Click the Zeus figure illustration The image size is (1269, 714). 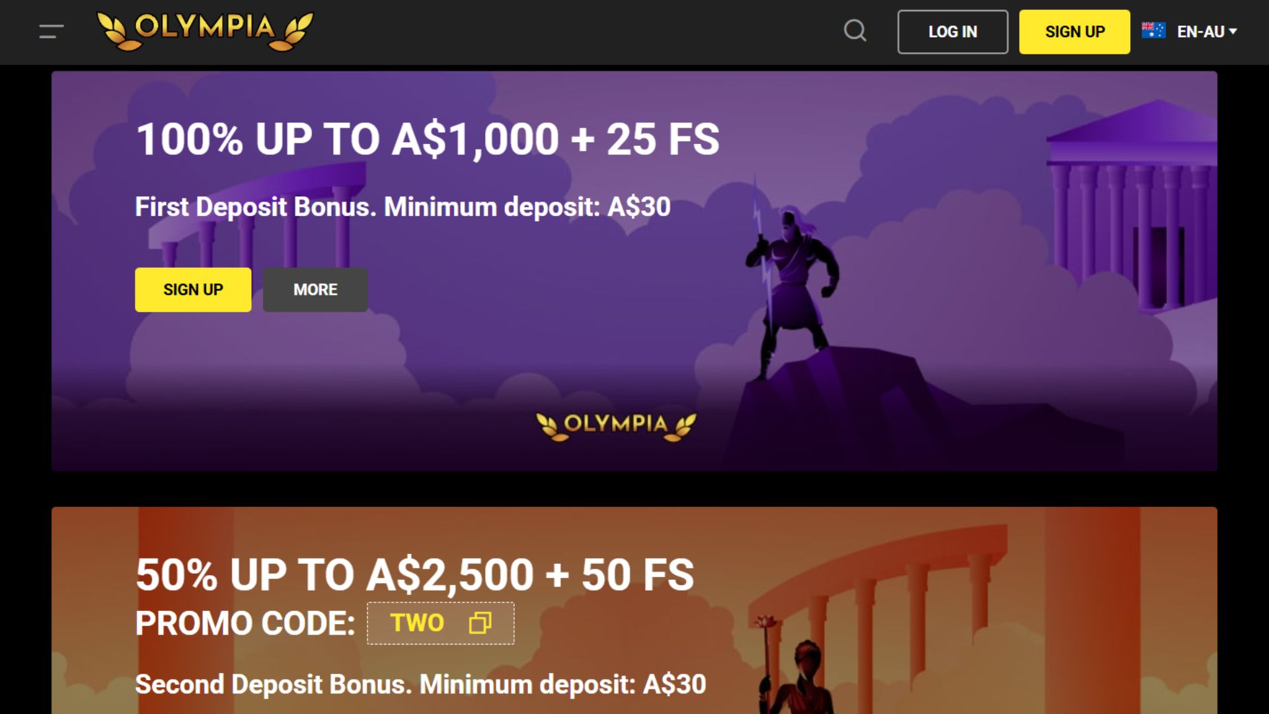791,284
